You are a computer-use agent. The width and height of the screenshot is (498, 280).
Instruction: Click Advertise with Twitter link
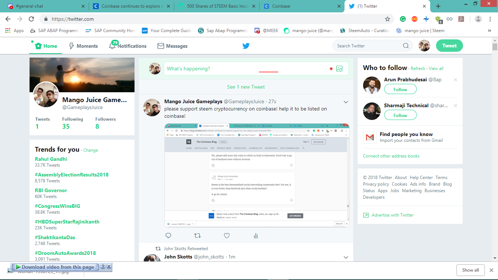[393, 215]
